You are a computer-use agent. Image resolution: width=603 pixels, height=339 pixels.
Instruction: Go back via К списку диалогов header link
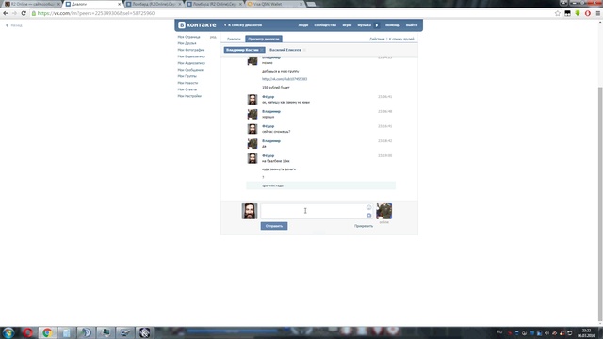click(243, 25)
